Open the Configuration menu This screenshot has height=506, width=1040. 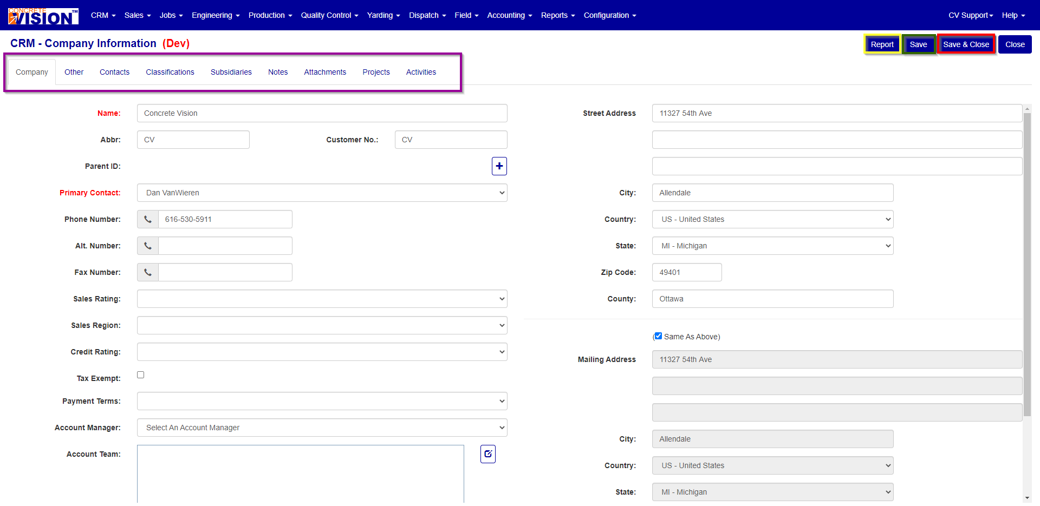tap(610, 15)
